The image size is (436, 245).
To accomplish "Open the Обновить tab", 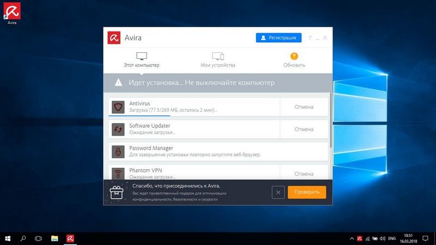I will click(294, 60).
